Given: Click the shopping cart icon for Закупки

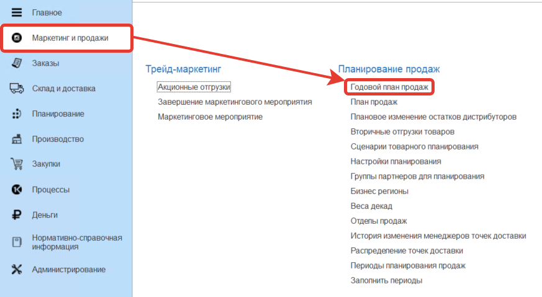Looking at the screenshot, I should [x=17, y=164].
